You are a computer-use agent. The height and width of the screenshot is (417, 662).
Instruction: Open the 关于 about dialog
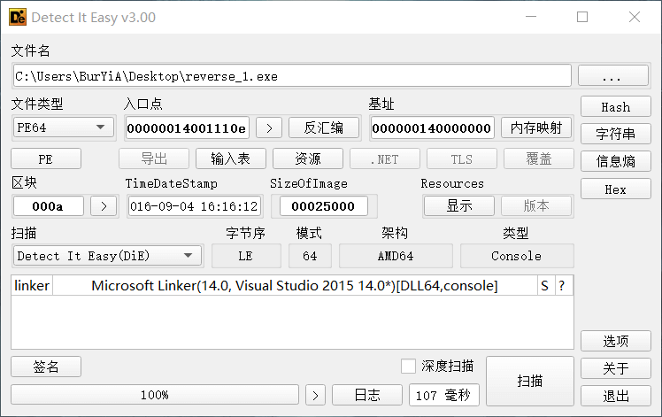click(616, 368)
